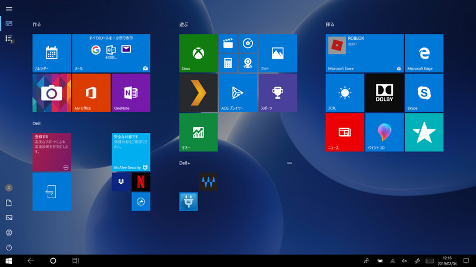
Task: Launch the OneNote tile
Action: click(131, 93)
